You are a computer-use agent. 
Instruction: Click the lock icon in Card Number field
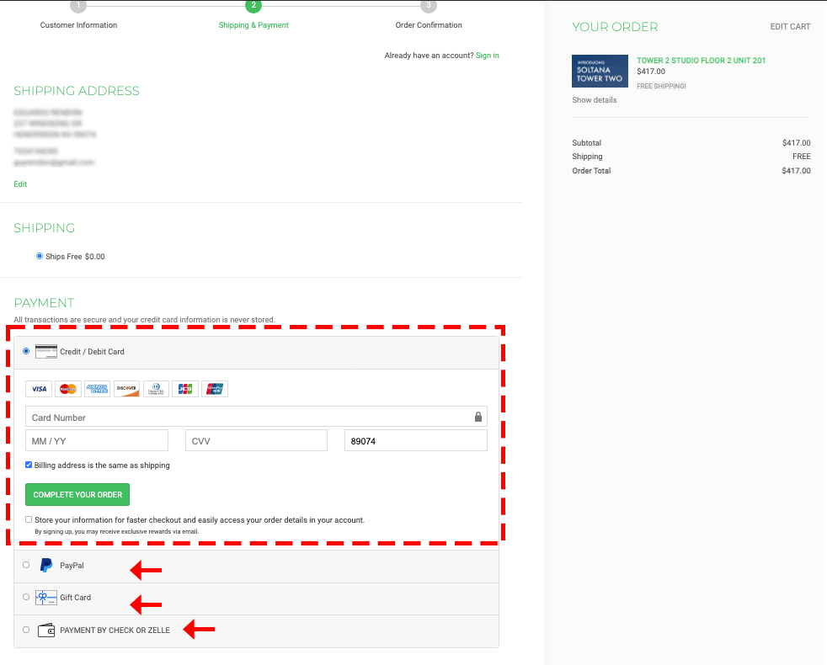pyautogui.click(x=478, y=418)
